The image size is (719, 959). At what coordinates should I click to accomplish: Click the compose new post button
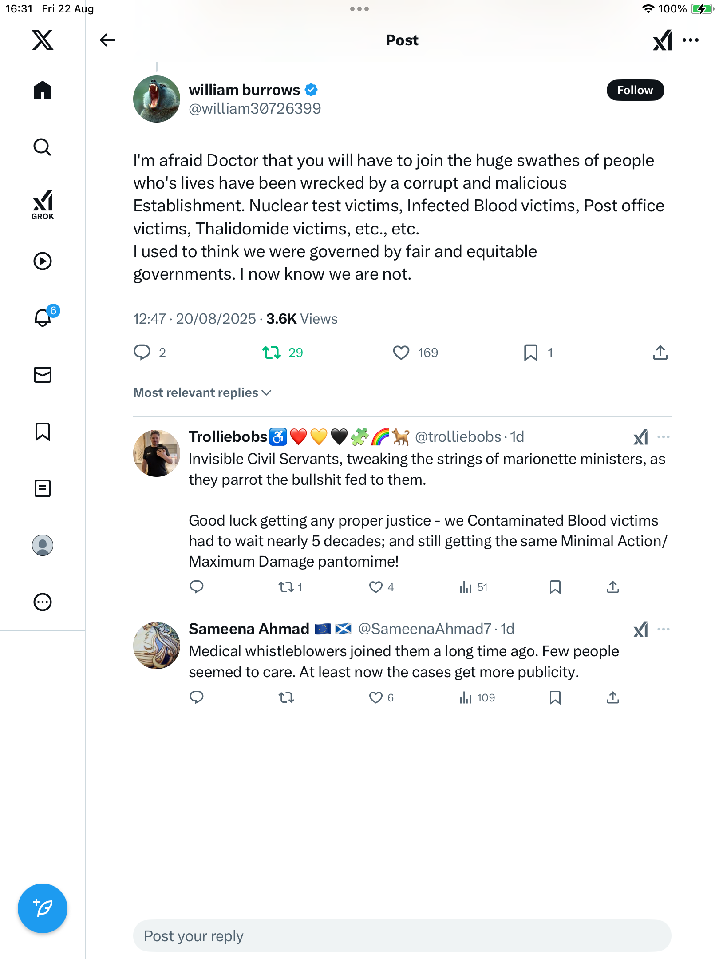43,908
